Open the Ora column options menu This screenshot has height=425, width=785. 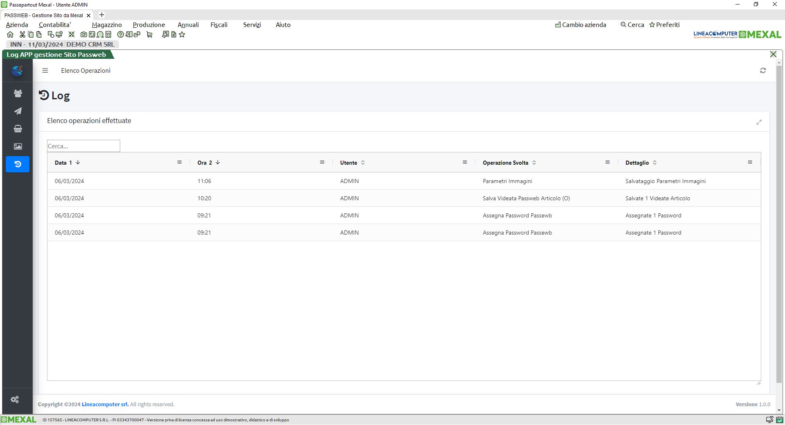(x=322, y=162)
